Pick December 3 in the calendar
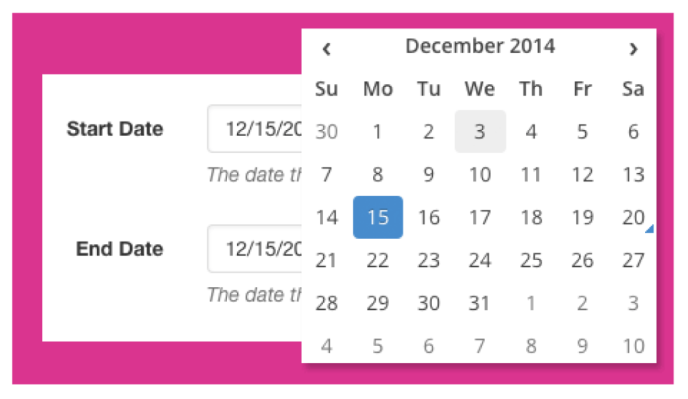Viewport: 688px width, 399px height. click(x=480, y=131)
